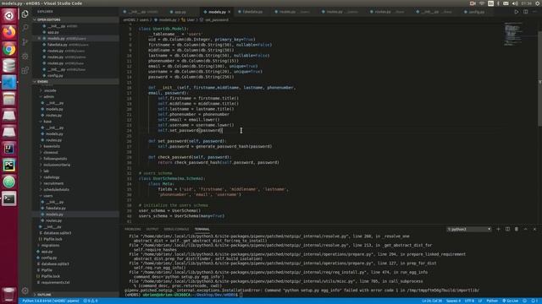Click the errors and warnings status item
The width and height of the screenshot is (542, 304).
[91, 301]
